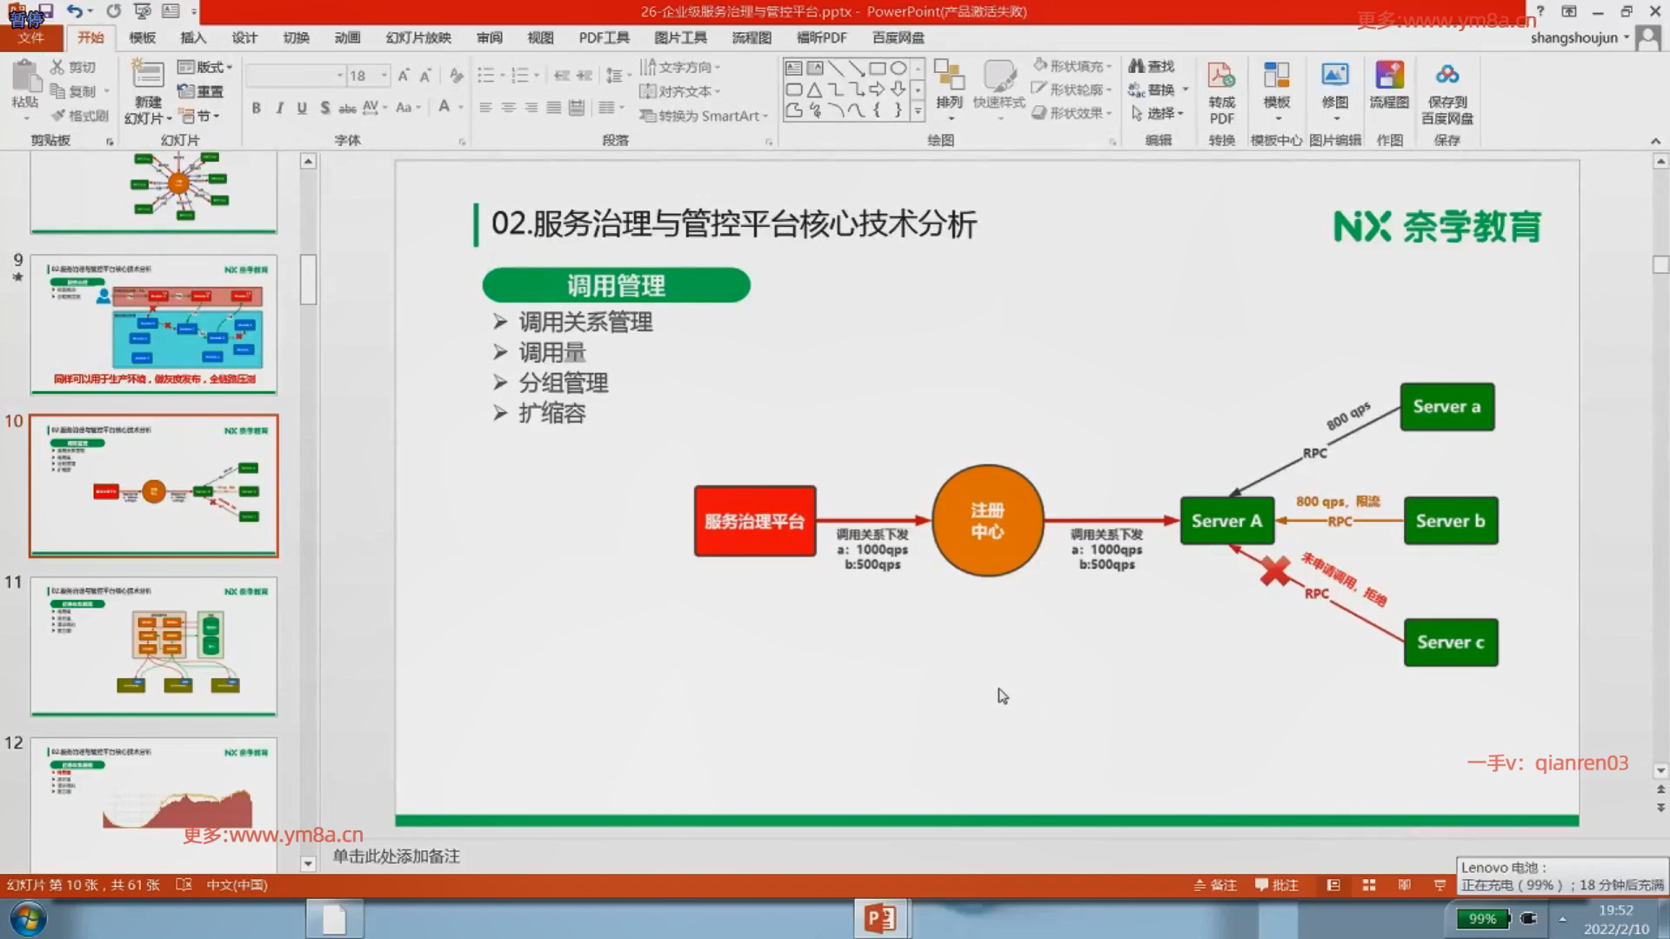Toggle bold text formatting
This screenshot has height=939, width=1670.
256,108
